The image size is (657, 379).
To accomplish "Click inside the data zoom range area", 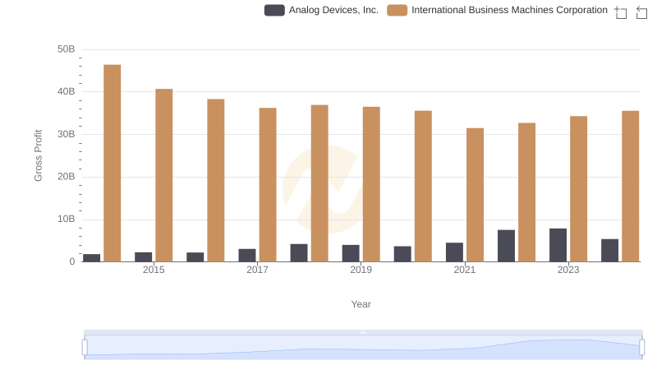I will pyautogui.click(x=363, y=348).
